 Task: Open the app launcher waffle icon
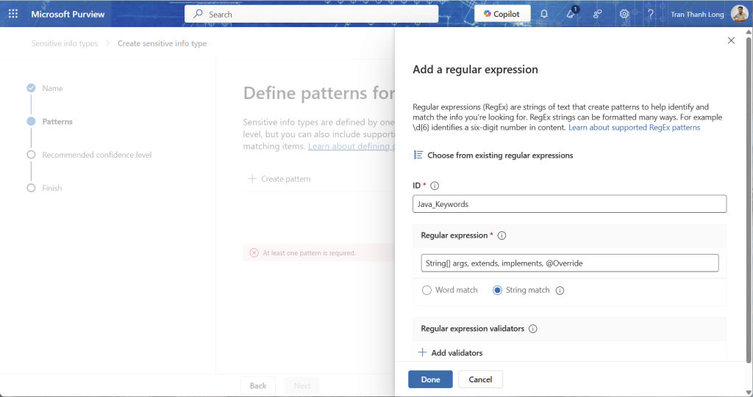[13, 14]
